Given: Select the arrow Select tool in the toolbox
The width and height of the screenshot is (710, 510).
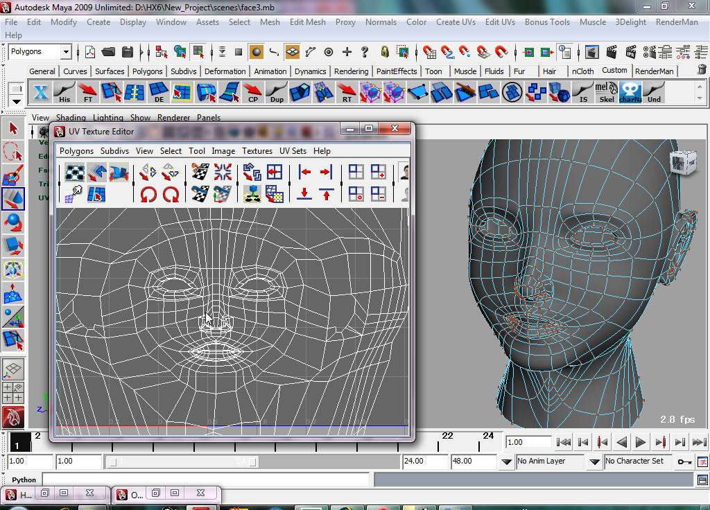Looking at the screenshot, I should (13, 128).
